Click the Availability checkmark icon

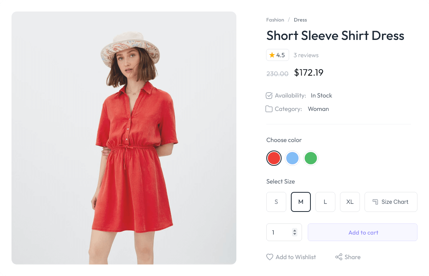269,96
